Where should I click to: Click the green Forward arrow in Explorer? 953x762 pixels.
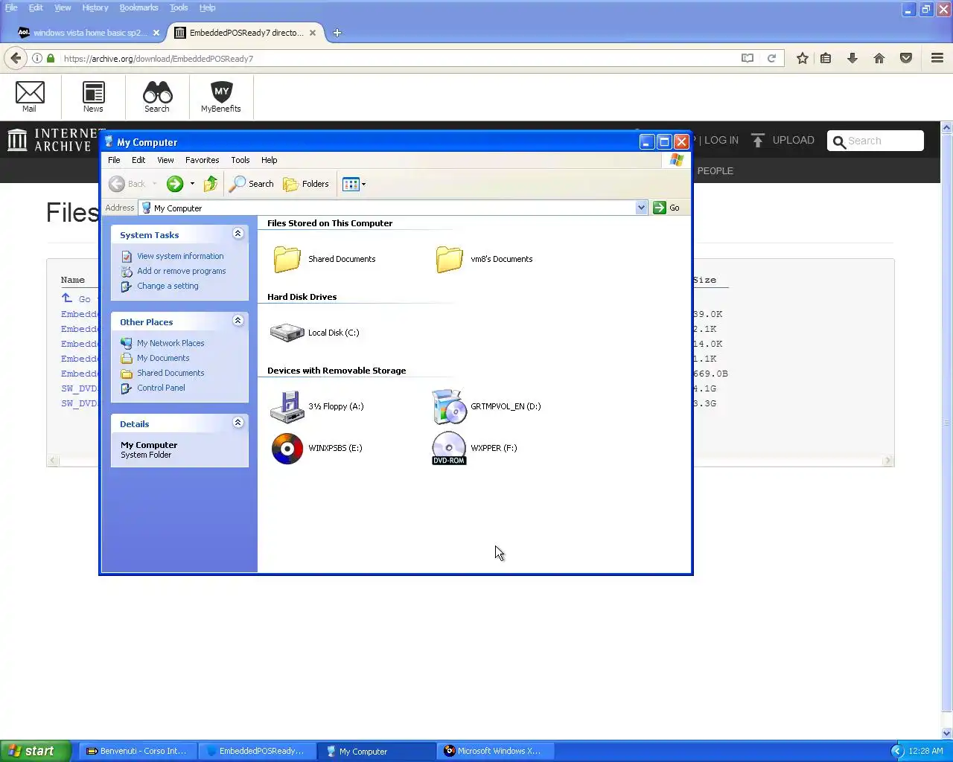[175, 184]
